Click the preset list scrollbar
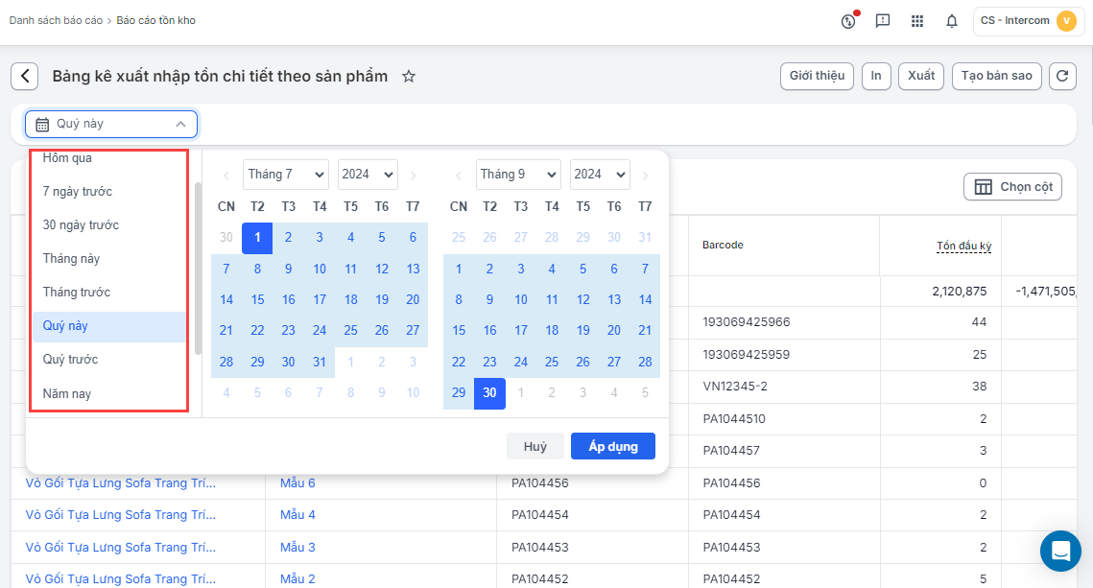Viewport: 1093px width, 588px height. tap(199, 269)
